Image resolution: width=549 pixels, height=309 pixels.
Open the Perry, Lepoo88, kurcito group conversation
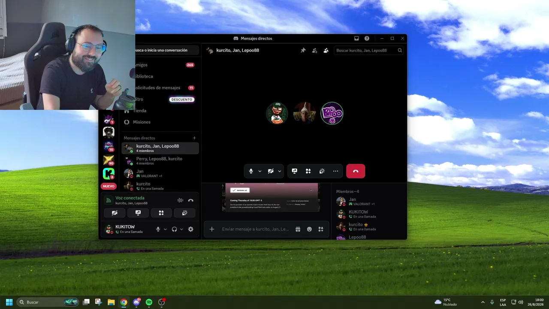coord(160,161)
